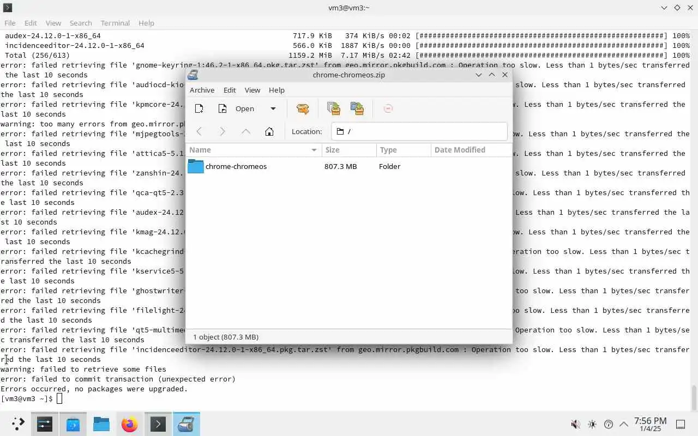Click muted volume tray icon

[575, 424]
